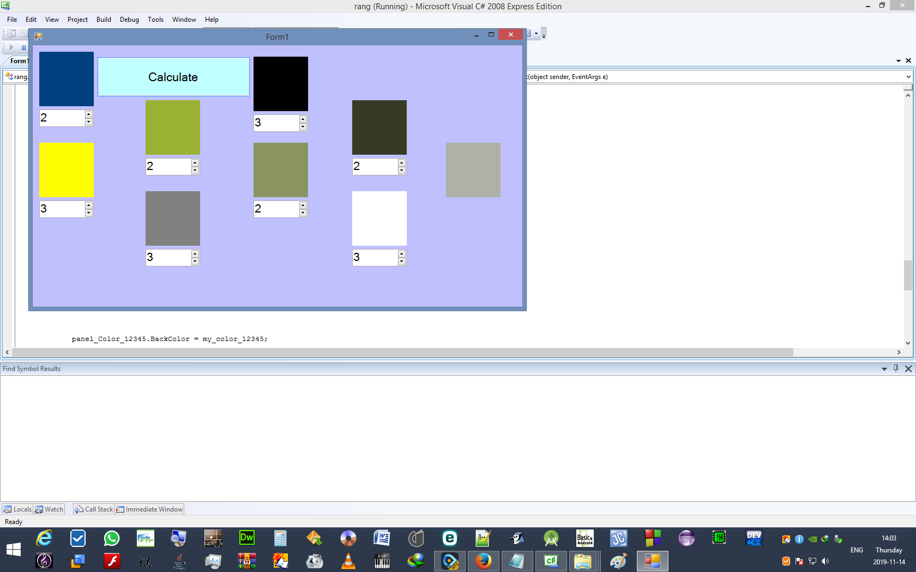Click the editor scroll-right arrow

(899, 352)
